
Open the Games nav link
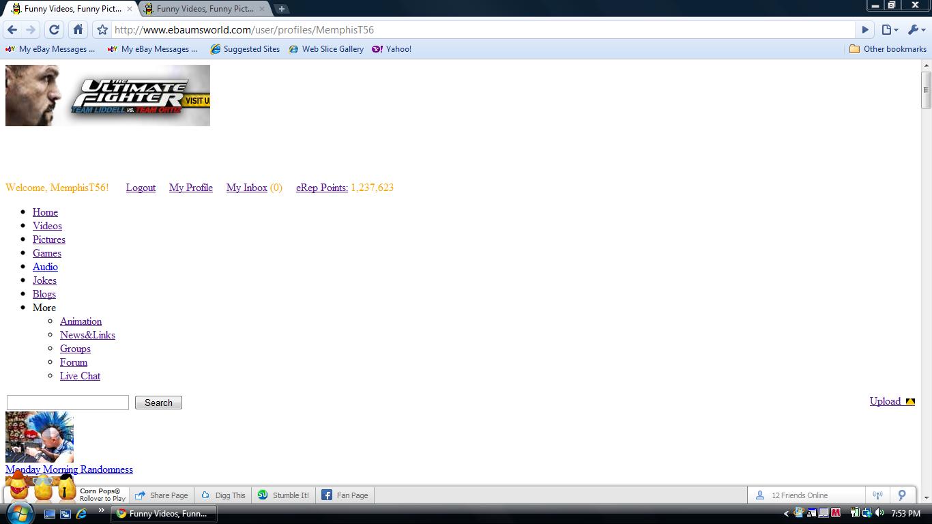click(x=47, y=253)
